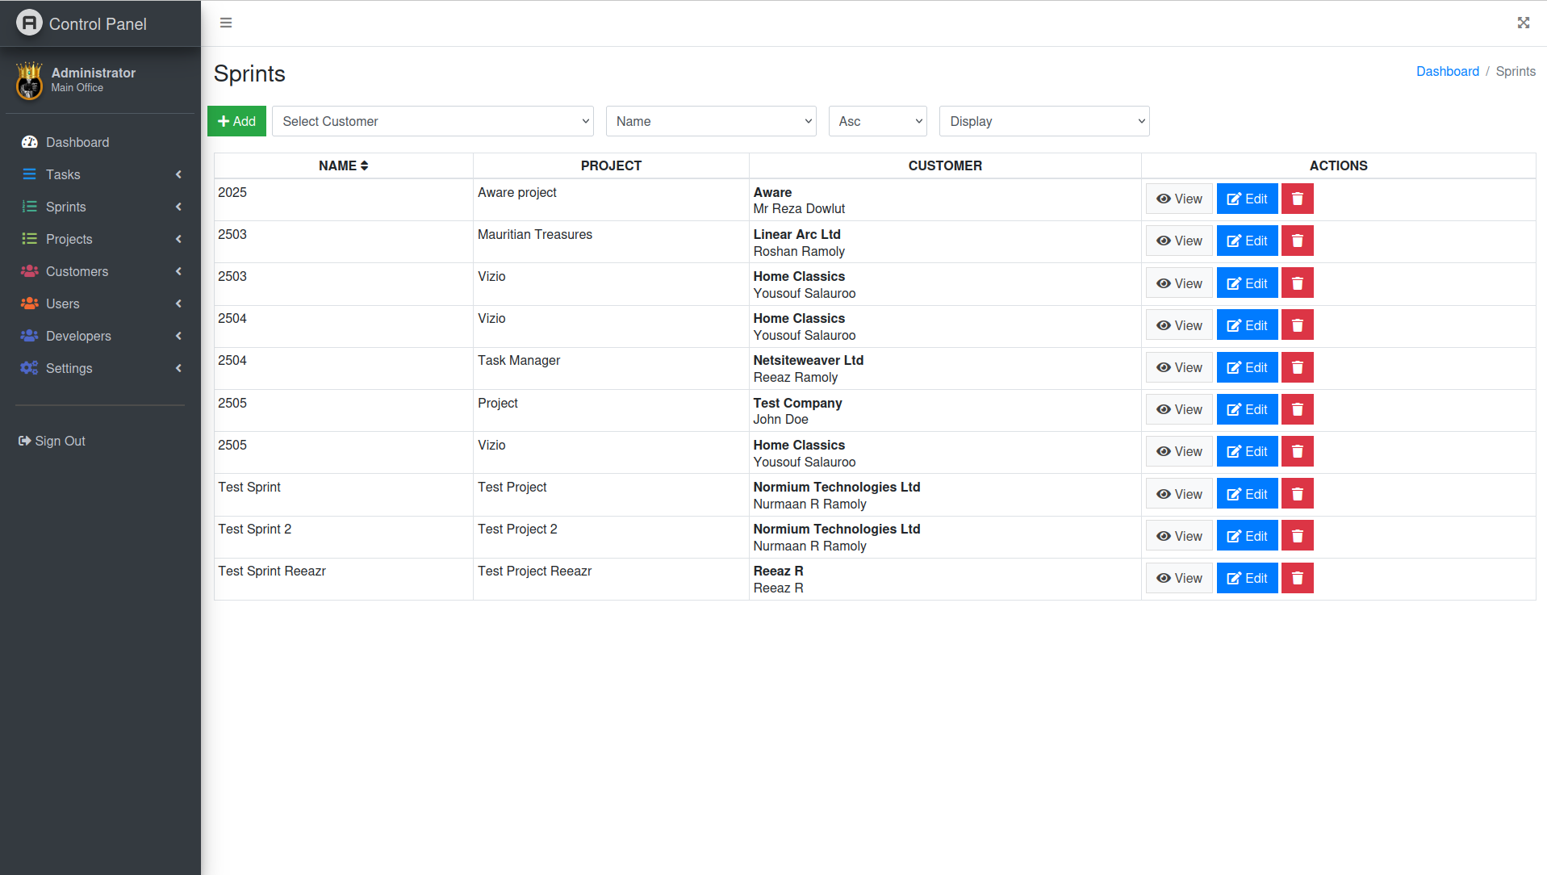Viewport: 1547px width, 875px height.
Task: Expand the Developers sidebar menu
Action: pyautogui.click(x=100, y=336)
